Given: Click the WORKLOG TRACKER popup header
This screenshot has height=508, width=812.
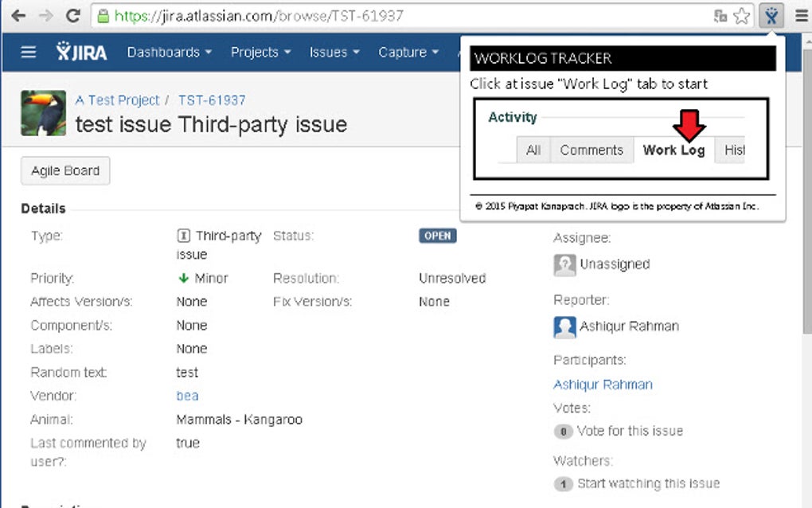Looking at the screenshot, I should [x=623, y=58].
